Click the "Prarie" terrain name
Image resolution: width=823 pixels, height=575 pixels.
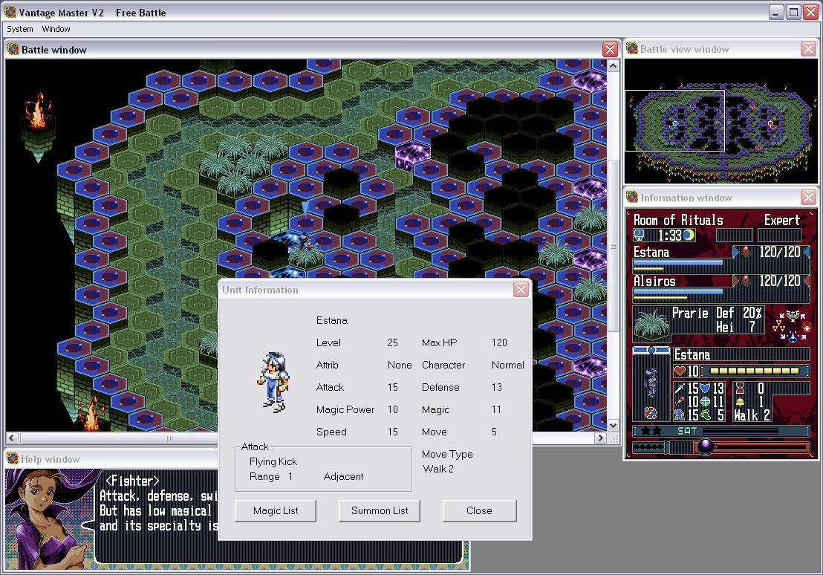[x=690, y=313]
